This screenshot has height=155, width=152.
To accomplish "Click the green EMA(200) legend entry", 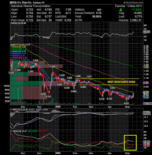I will pyautogui.click(x=19, y=49).
